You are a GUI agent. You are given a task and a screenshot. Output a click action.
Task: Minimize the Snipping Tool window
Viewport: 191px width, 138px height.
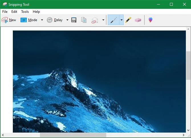[159, 4]
